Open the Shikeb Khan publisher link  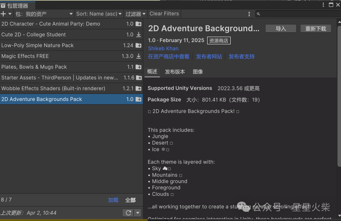[163, 49]
